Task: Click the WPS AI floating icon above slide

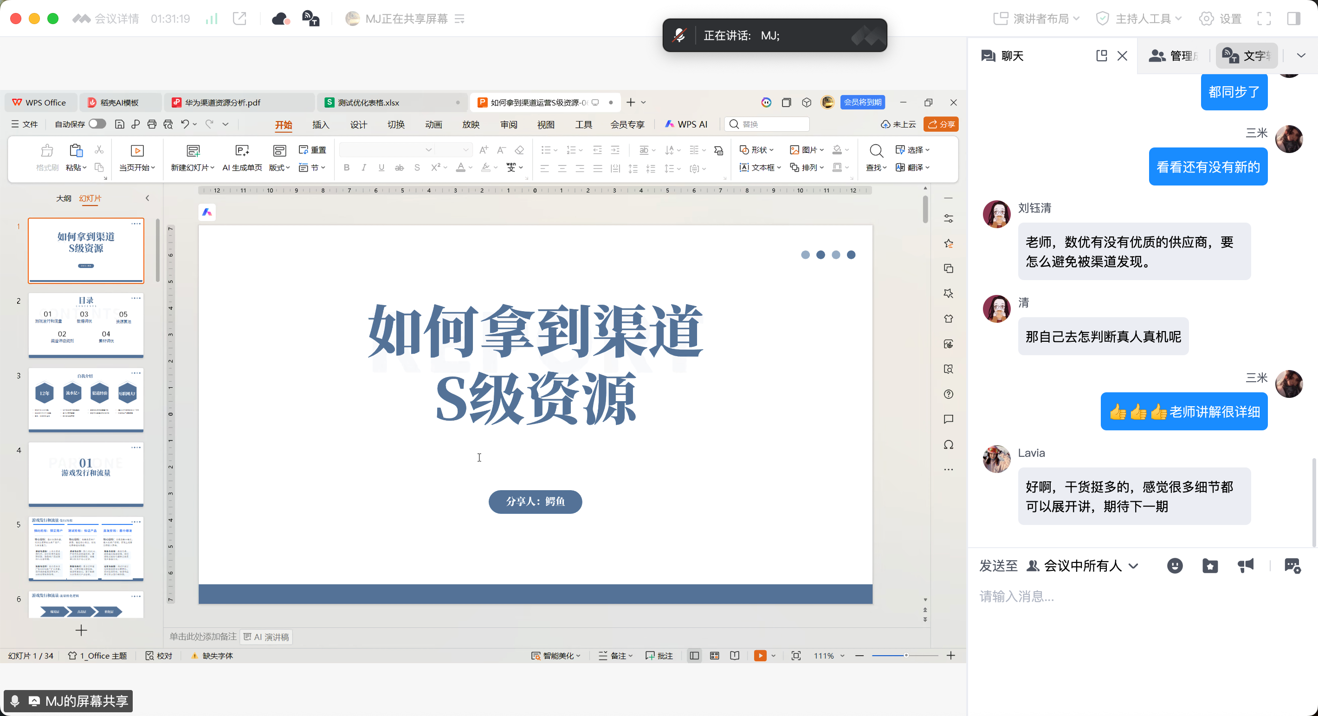Action: pos(207,212)
